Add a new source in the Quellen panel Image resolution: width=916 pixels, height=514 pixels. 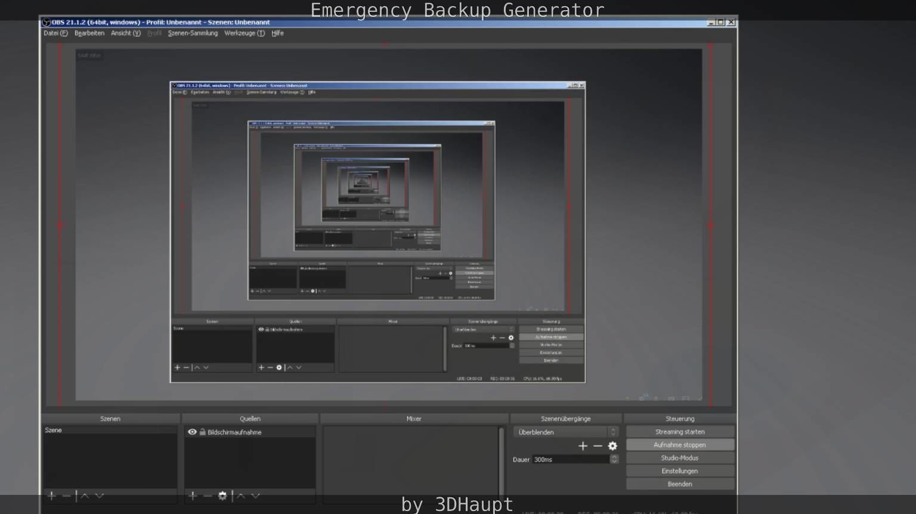click(193, 496)
